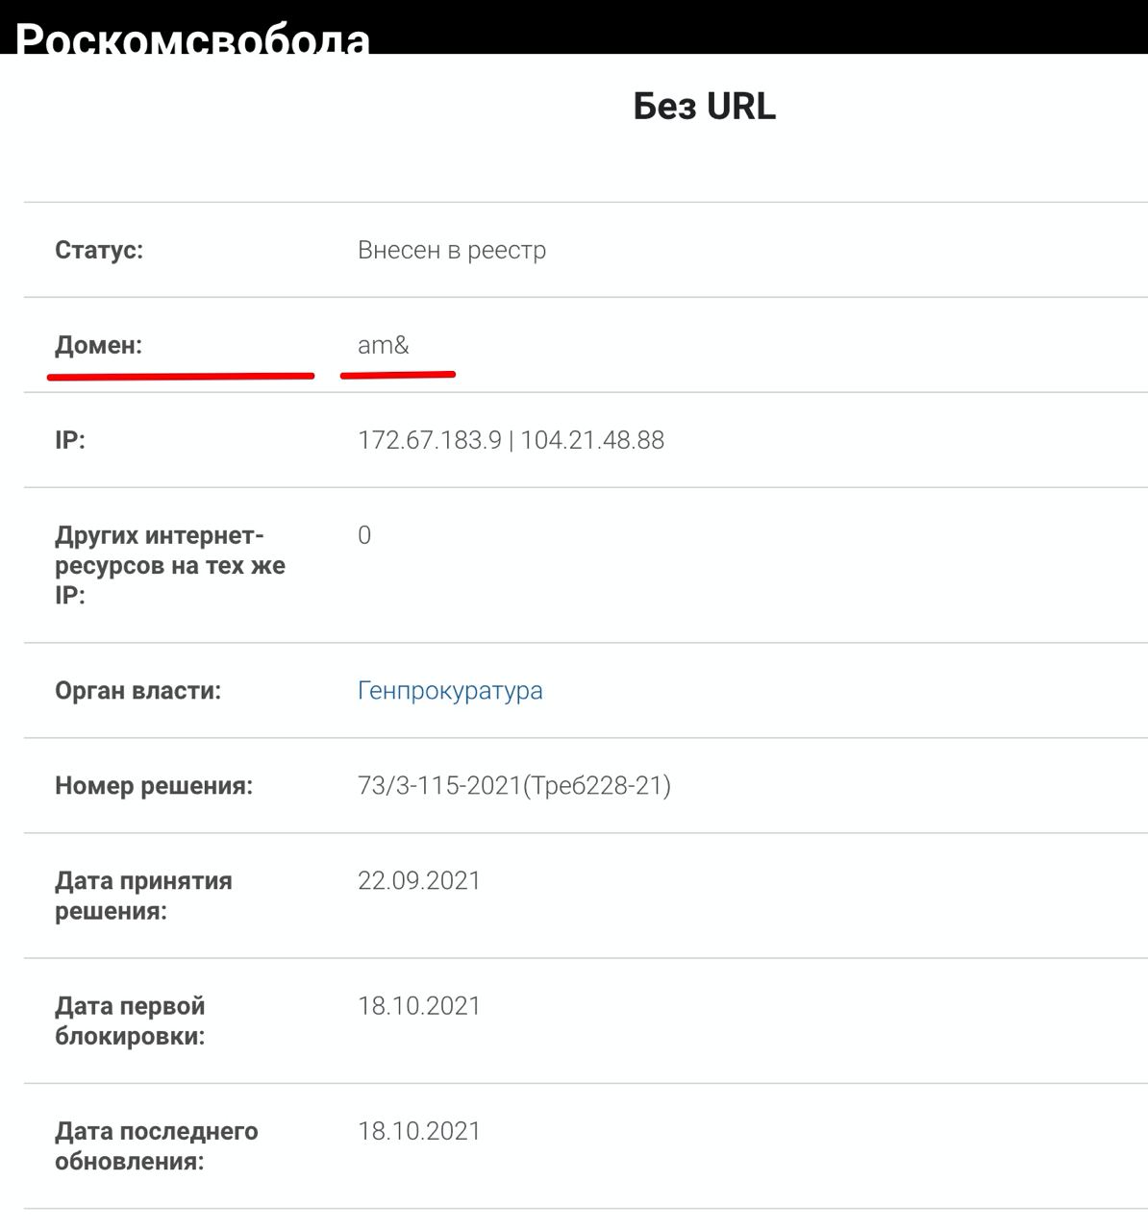The image size is (1148, 1230).
Task: Click the IP label
Action: click(x=70, y=440)
